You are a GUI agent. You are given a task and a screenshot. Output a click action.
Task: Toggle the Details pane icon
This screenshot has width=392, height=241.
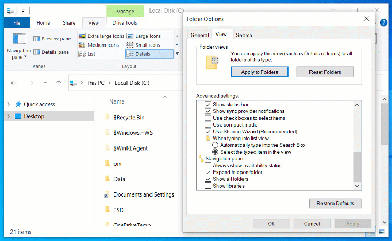click(x=38, y=52)
